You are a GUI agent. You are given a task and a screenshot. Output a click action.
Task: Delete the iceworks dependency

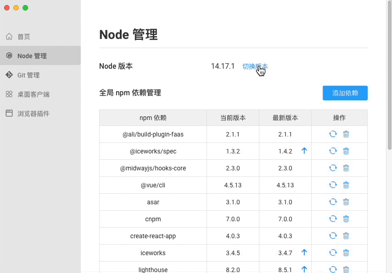(x=346, y=252)
